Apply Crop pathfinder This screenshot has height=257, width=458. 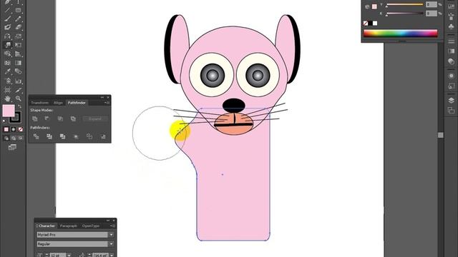[76, 136]
